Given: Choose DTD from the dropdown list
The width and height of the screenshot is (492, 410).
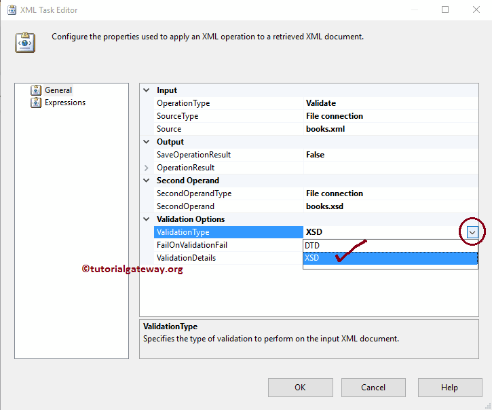Looking at the screenshot, I should [390, 246].
